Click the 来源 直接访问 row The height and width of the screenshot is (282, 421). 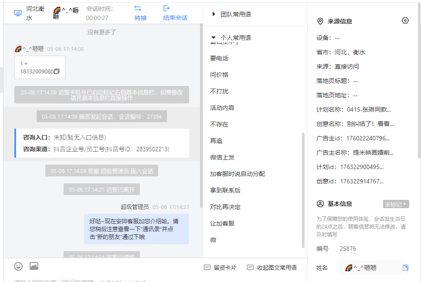coord(338,66)
